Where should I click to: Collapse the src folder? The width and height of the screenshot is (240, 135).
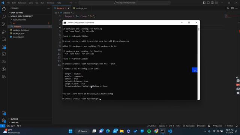[x=30, y=23]
